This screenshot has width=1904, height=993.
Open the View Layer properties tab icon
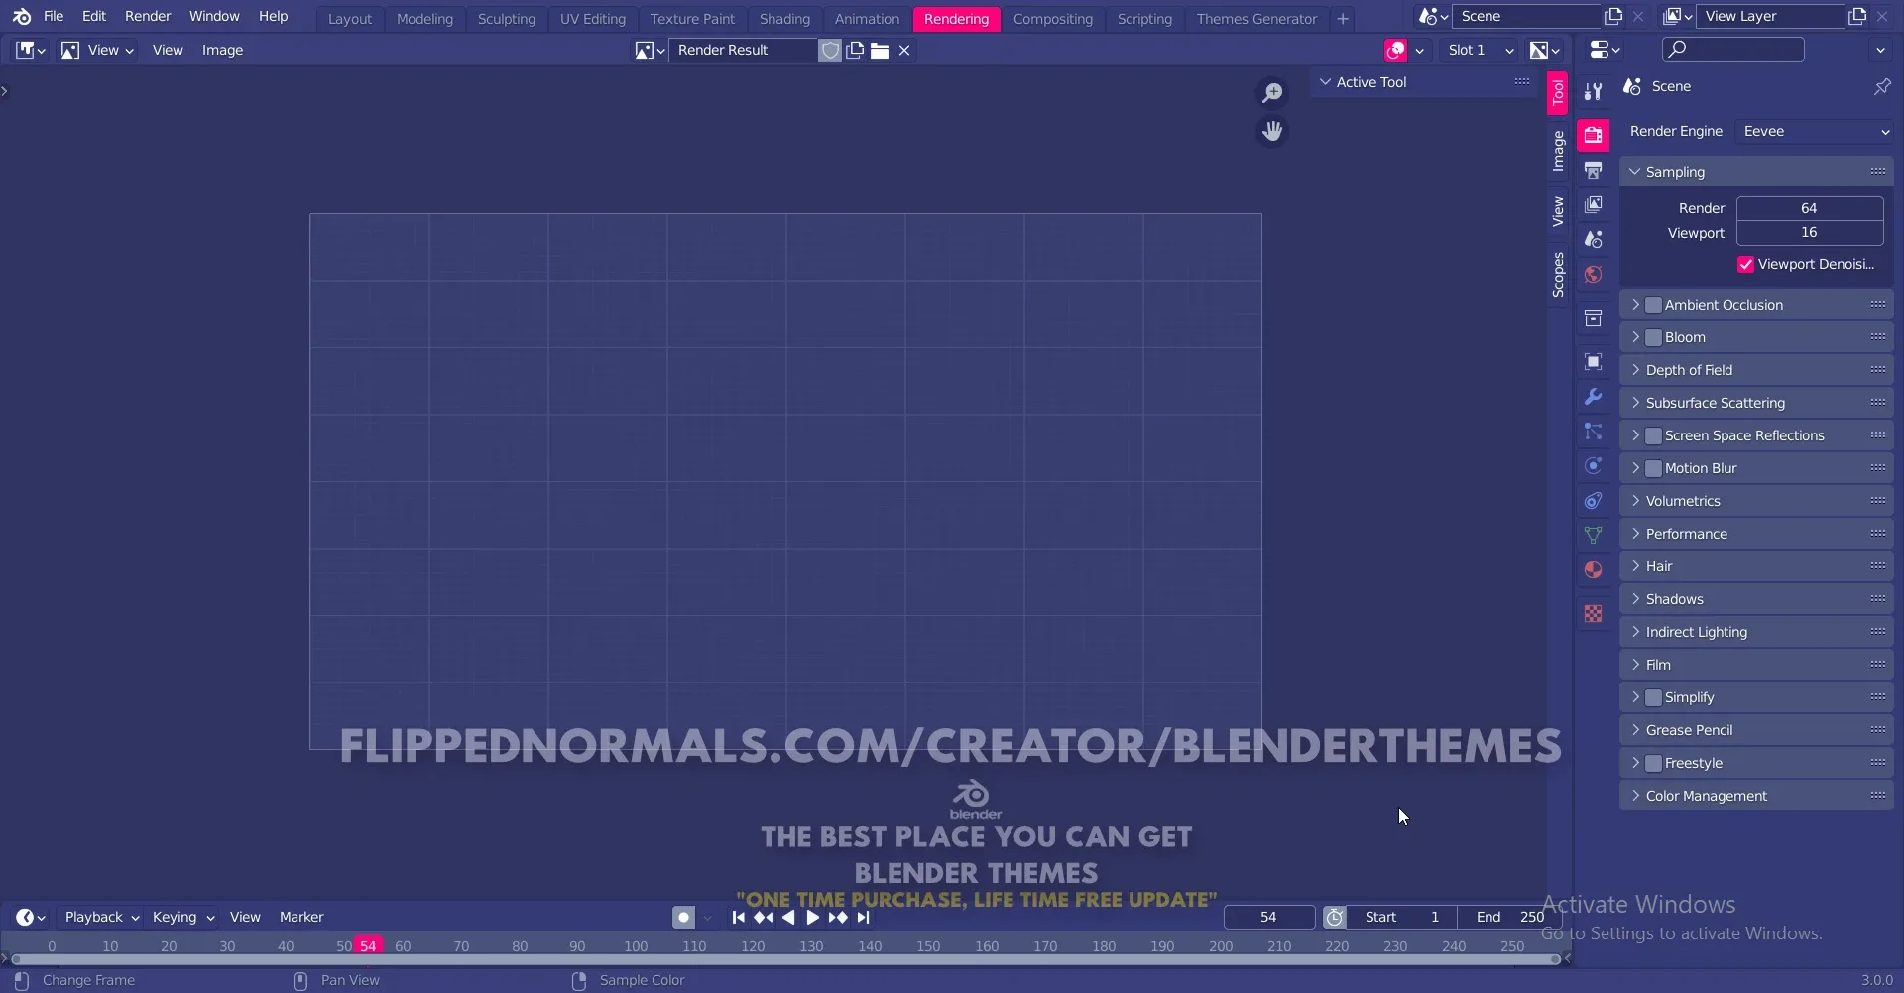pyautogui.click(x=1593, y=204)
